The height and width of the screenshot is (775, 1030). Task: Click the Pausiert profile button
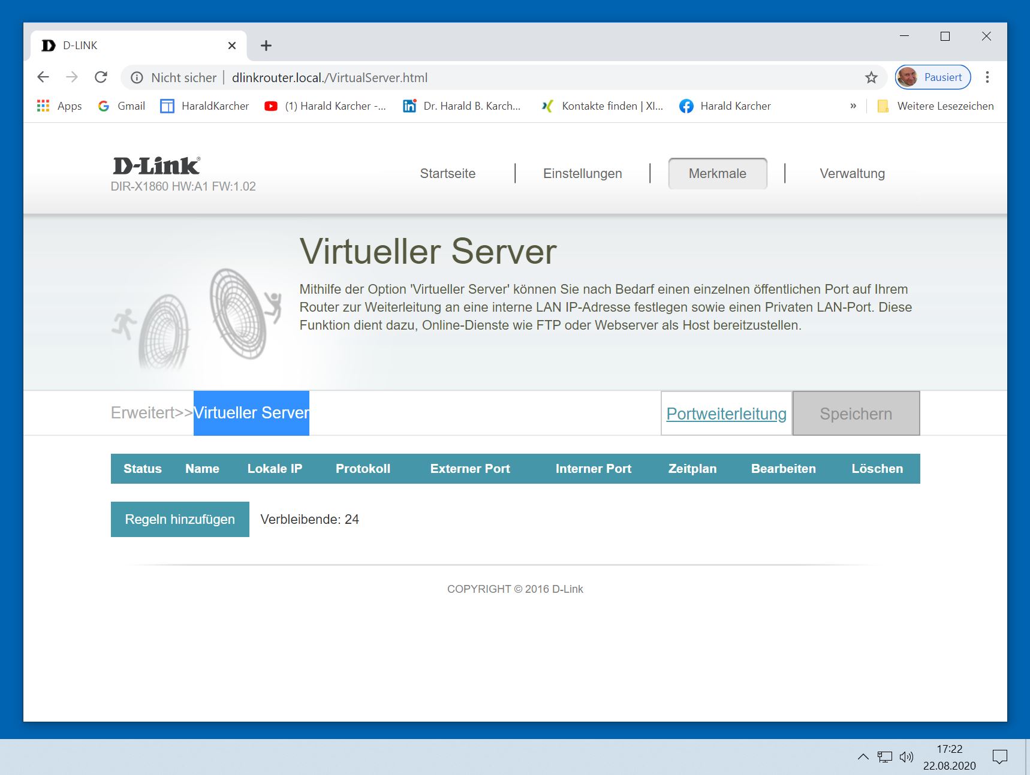click(x=933, y=77)
